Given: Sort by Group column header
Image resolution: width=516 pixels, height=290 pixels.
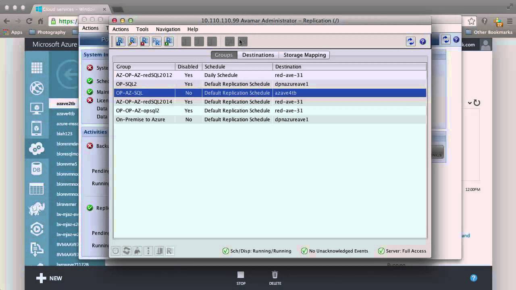Looking at the screenshot, I should point(144,66).
